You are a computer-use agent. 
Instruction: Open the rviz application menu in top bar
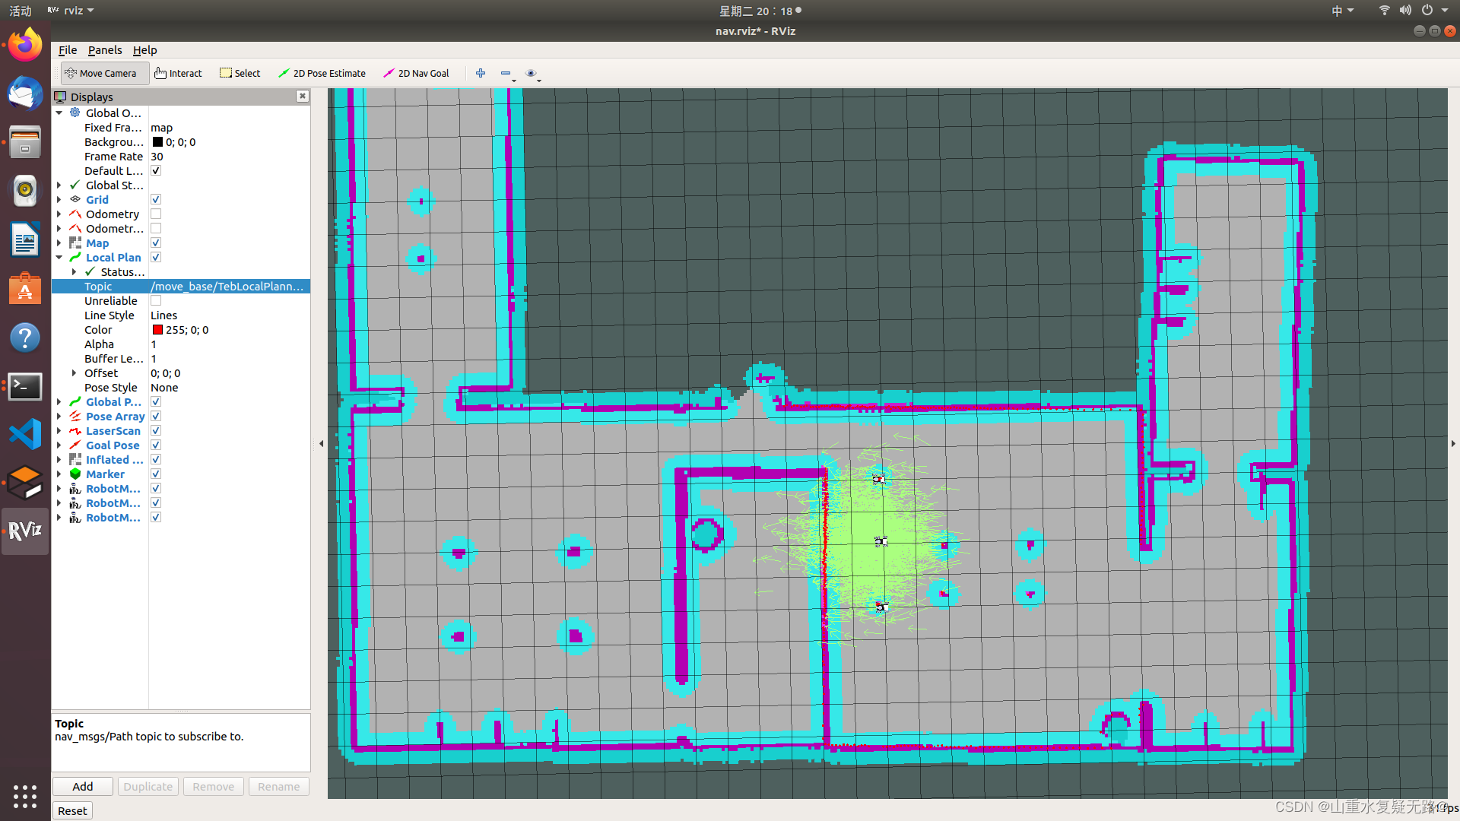coord(71,11)
